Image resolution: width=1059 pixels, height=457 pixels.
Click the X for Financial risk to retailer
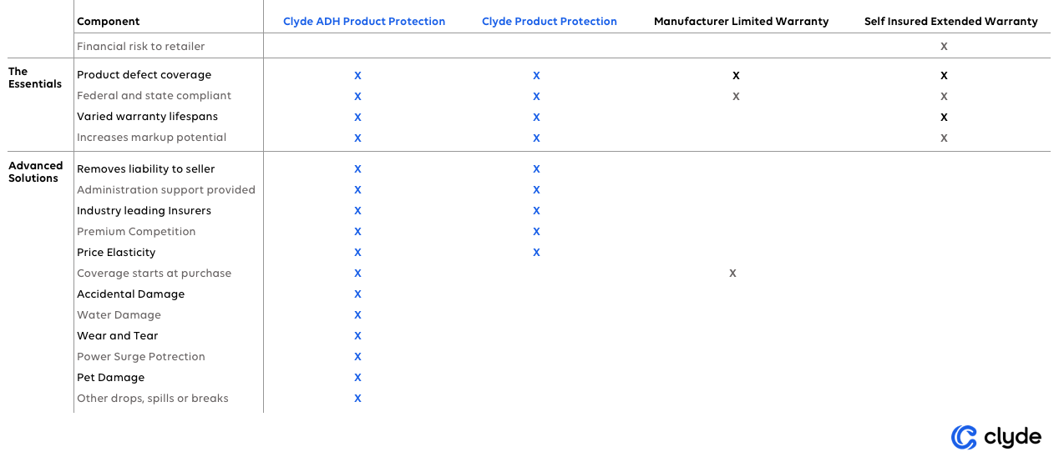(x=944, y=47)
